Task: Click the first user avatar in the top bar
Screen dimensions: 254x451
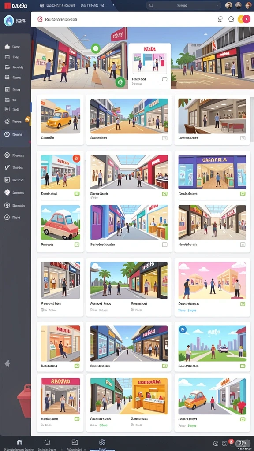Action: pyautogui.click(x=229, y=5)
